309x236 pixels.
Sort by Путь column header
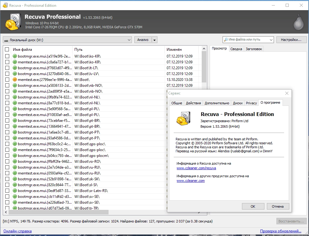[x=119, y=50]
